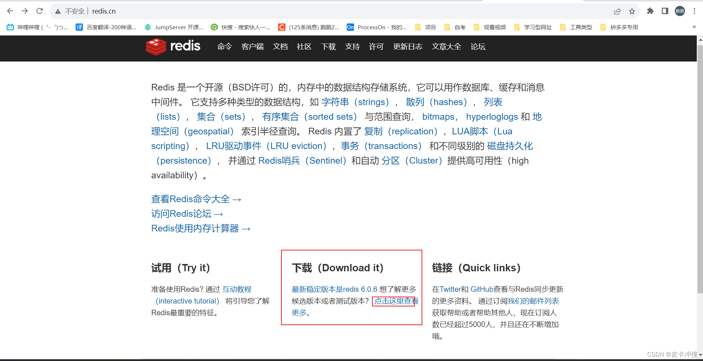Open the 下载 nav menu item

tap(328, 46)
